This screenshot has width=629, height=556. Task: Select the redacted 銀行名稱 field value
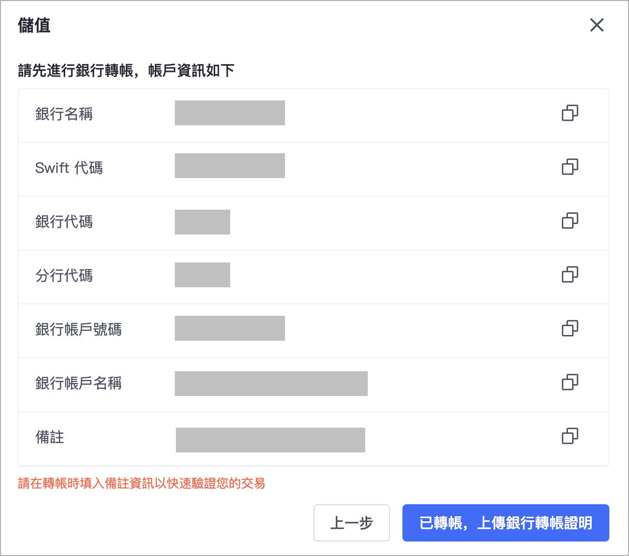click(x=230, y=113)
